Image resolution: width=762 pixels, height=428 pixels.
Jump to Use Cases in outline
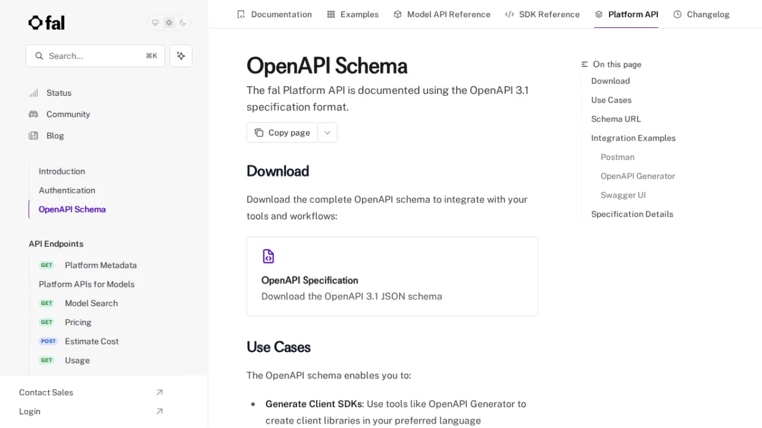click(x=612, y=100)
